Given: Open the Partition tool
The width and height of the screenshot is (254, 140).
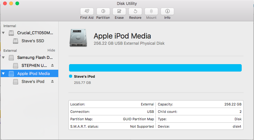Looking at the screenshot, I should click(x=103, y=11).
